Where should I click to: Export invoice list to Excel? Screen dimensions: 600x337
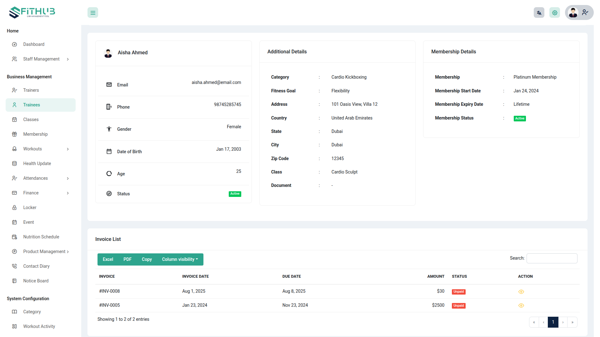click(x=108, y=259)
